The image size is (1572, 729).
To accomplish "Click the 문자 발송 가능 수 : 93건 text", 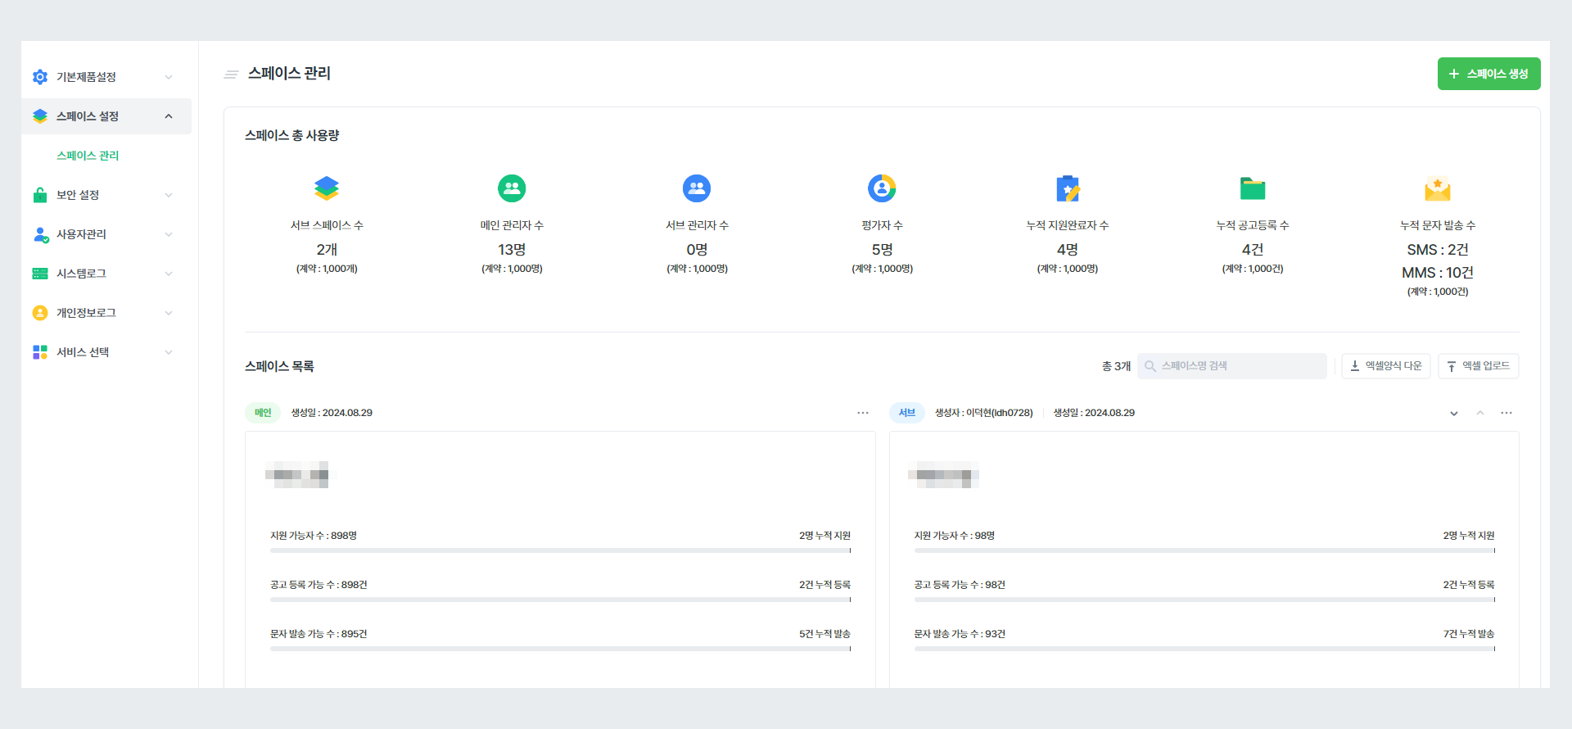I will pyautogui.click(x=960, y=634).
